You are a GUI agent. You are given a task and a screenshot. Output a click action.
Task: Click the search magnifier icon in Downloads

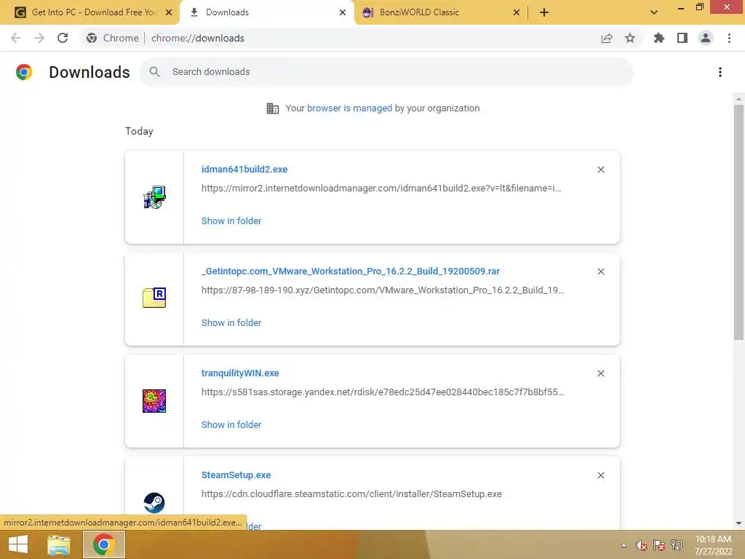coord(154,72)
